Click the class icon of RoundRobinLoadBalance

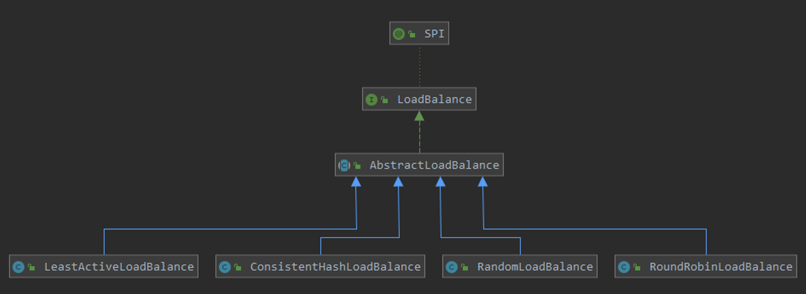[x=624, y=267]
